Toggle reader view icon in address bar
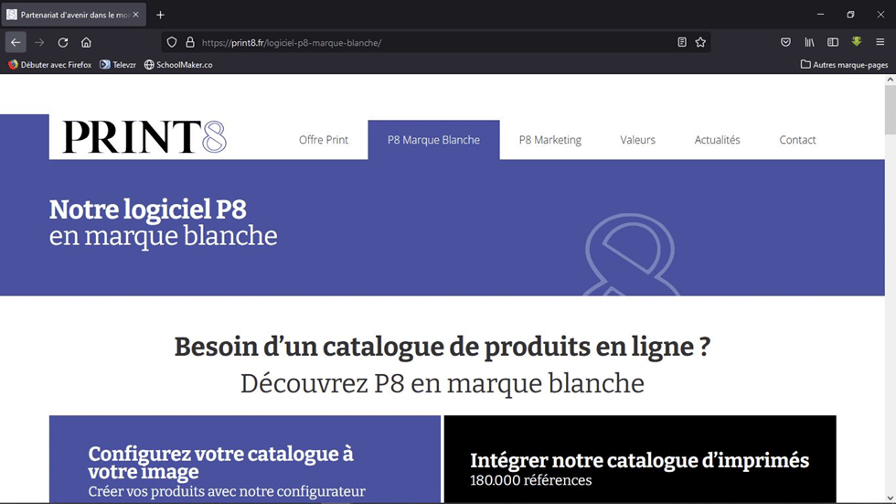The image size is (896, 504). (x=682, y=42)
